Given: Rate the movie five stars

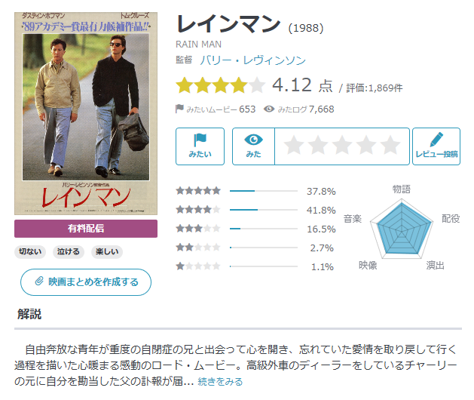Looking at the screenshot, I should click(390, 145).
